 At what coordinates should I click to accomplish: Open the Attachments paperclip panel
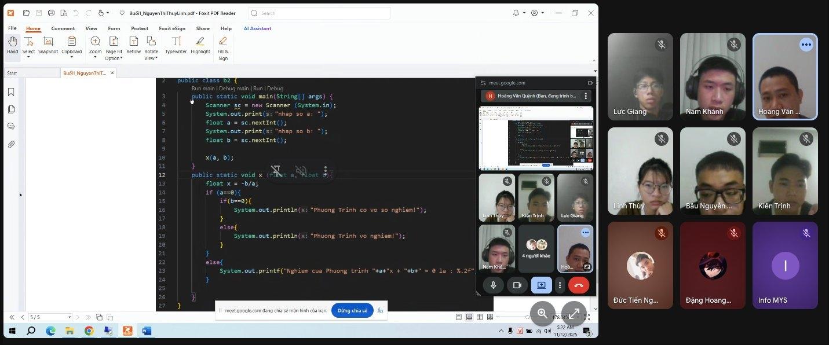point(11,144)
